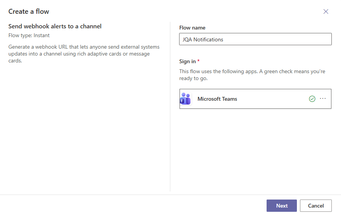The width and height of the screenshot is (341, 216).
Task: Click the 'green check means you're ready' hint text
Action: pyautogui.click(x=252, y=75)
